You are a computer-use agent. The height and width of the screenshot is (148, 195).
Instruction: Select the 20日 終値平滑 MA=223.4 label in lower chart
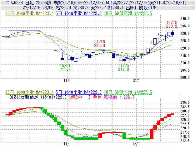[x=29, y=92]
